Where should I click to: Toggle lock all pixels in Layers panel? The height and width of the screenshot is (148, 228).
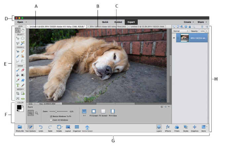coord(190,27)
